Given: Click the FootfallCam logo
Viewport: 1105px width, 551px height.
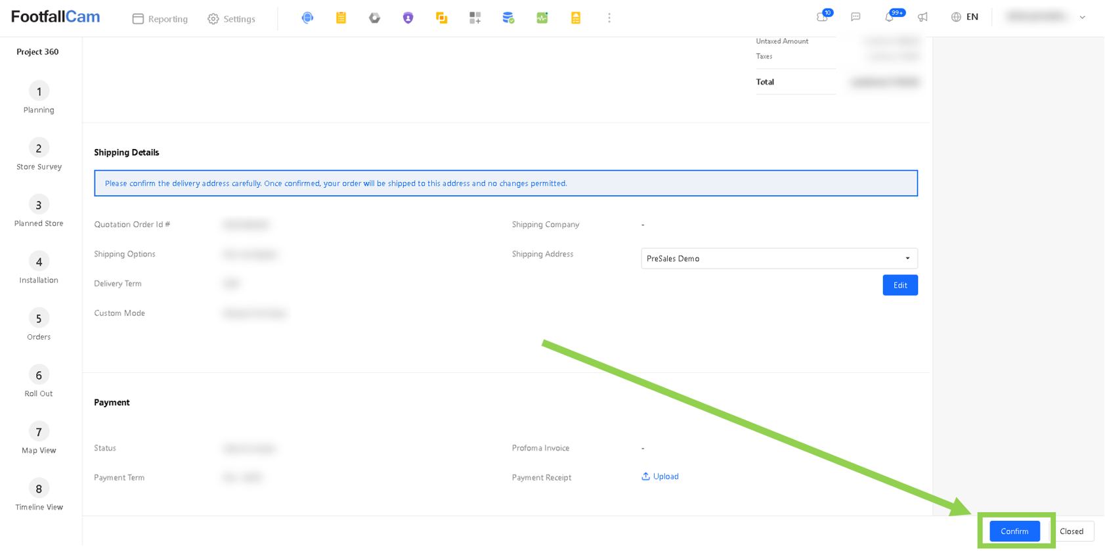Looking at the screenshot, I should 55,17.
